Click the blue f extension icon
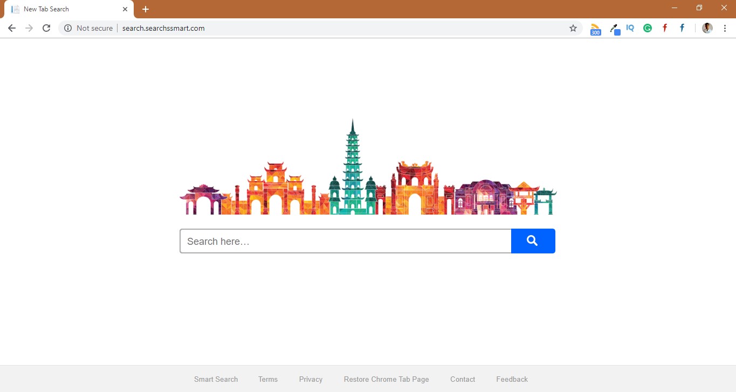736x392 pixels. click(682, 28)
